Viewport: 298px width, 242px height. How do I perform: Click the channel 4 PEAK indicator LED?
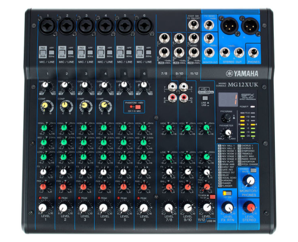pos(99,198)
